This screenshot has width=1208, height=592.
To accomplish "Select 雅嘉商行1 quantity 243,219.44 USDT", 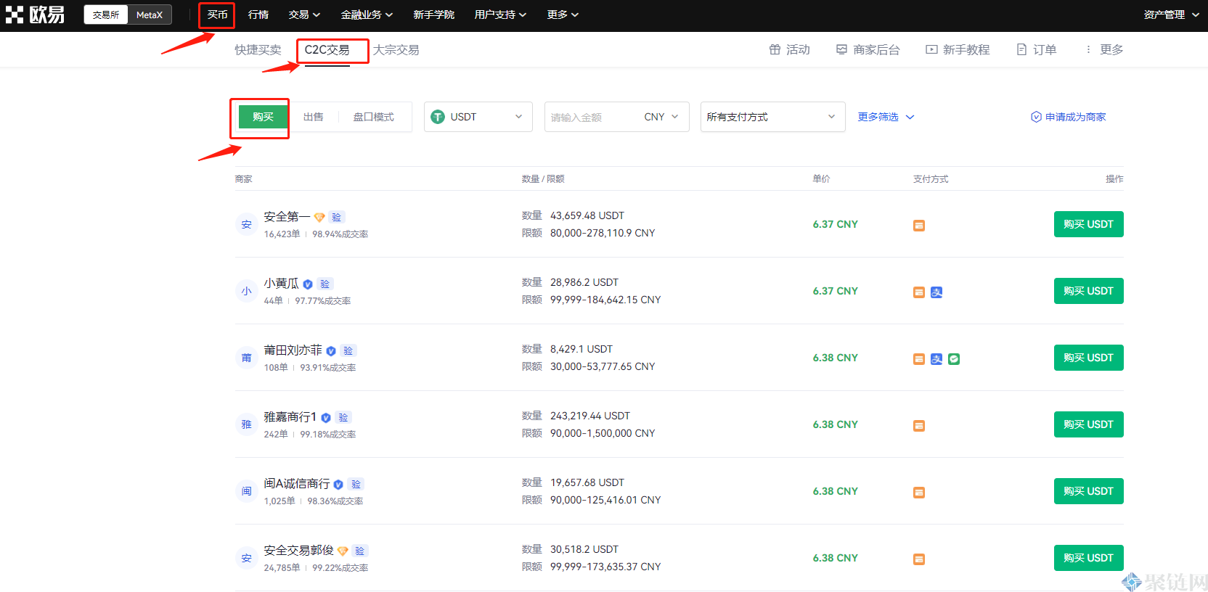I will [x=590, y=416].
